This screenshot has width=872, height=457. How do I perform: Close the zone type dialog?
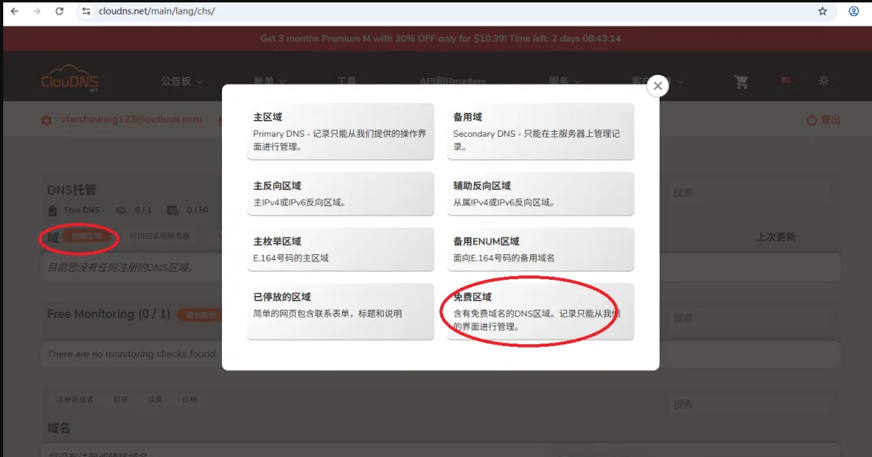click(658, 85)
